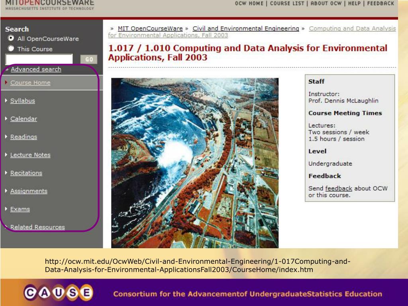Go to OCW HOME in top navigation
This screenshot has height=306, width=408.
click(x=249, y=3)
